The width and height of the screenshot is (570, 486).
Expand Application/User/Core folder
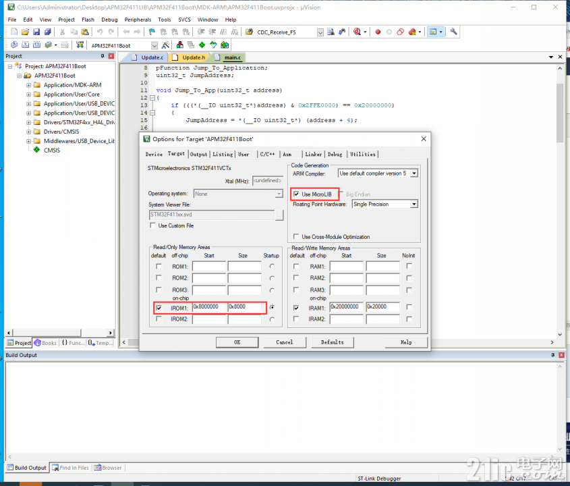point(28,94)
